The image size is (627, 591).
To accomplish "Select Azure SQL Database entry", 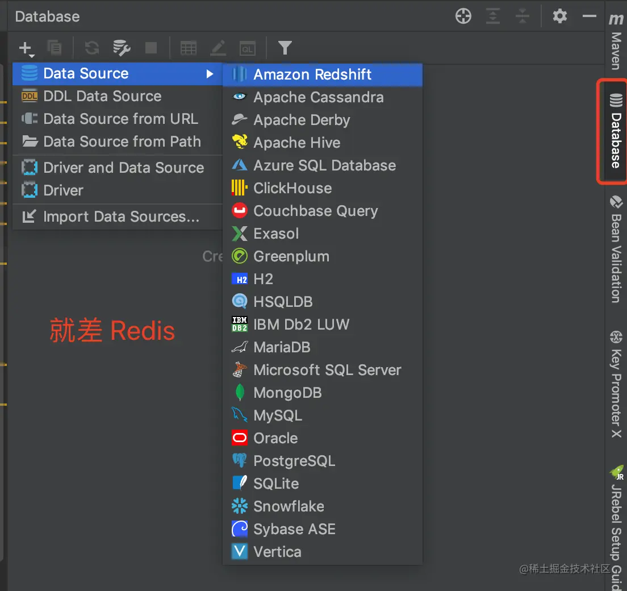I will pyautogui.click(x=322, y=165).
